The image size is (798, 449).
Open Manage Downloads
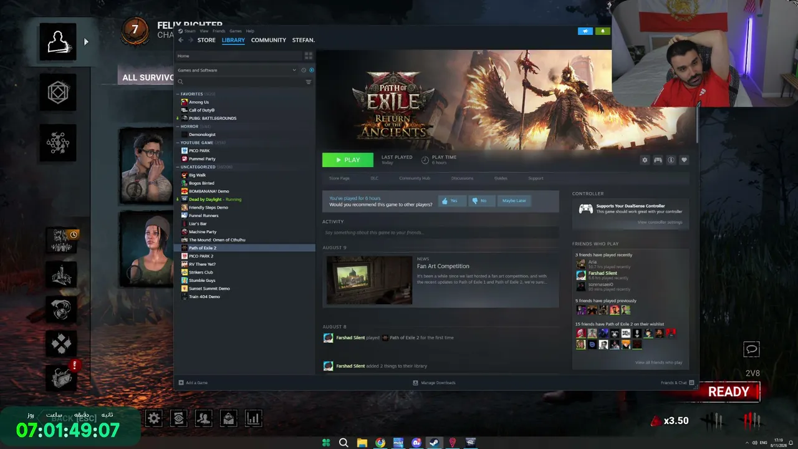coord(434,383)
